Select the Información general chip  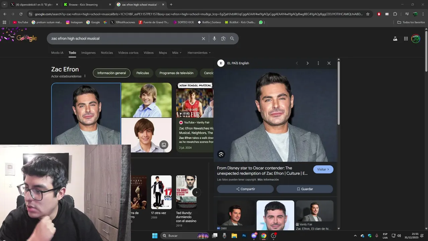[112, 73]
